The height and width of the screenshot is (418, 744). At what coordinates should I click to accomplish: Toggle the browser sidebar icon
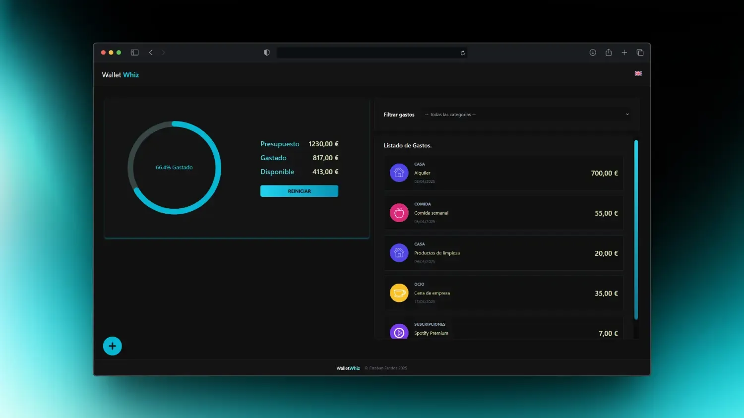[134, 53]
